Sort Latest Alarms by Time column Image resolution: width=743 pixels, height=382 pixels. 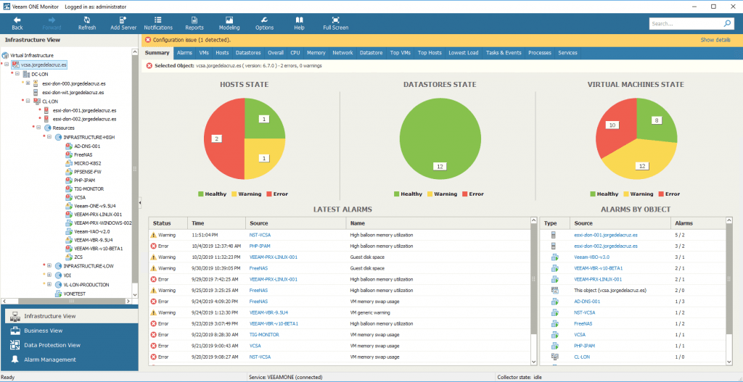point(216,223)
